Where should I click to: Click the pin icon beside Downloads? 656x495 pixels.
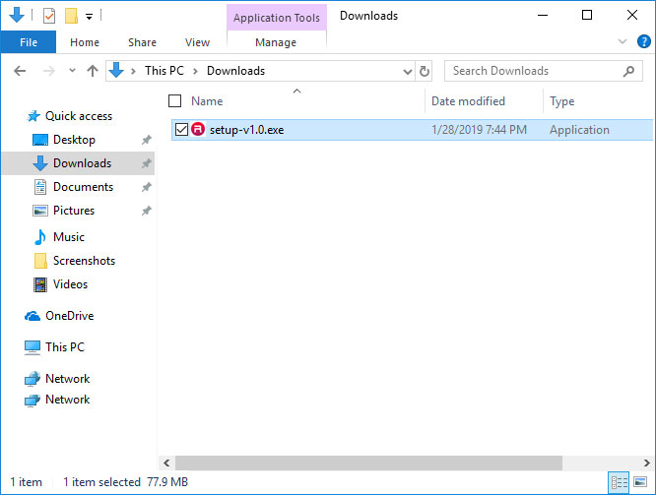click(x=146, y=163)
